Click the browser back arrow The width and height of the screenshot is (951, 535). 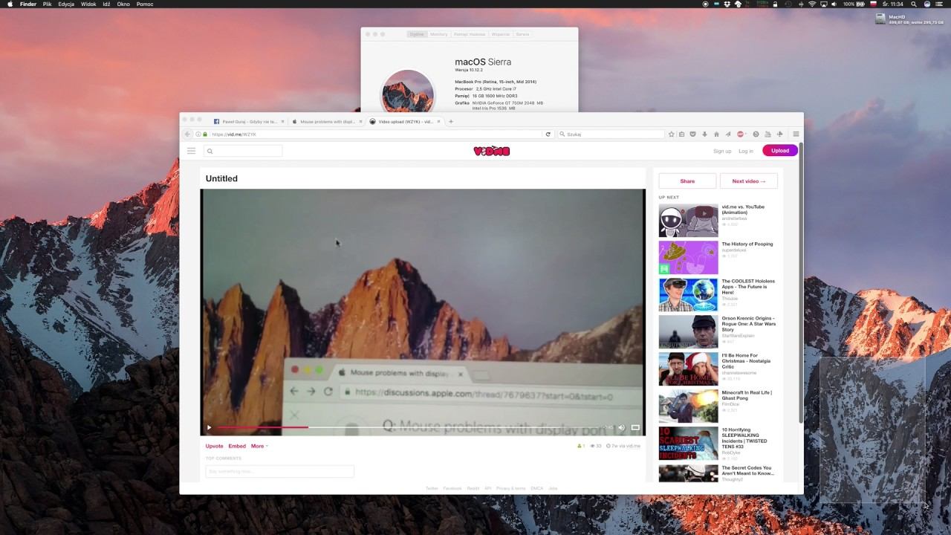[x=188, y=134]
